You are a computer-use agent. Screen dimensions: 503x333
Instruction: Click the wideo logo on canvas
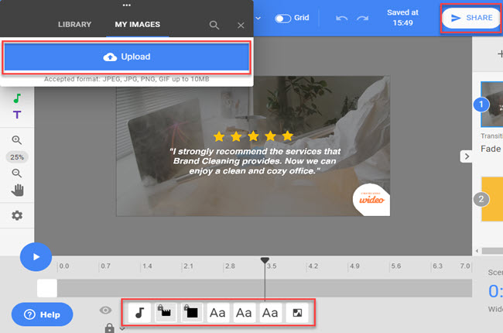point(371,200)
